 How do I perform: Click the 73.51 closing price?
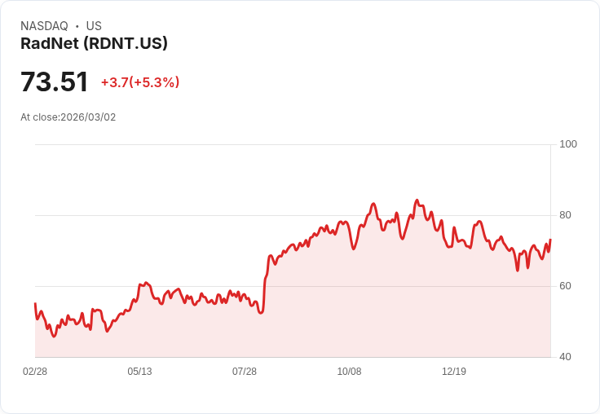coord(55,82)
